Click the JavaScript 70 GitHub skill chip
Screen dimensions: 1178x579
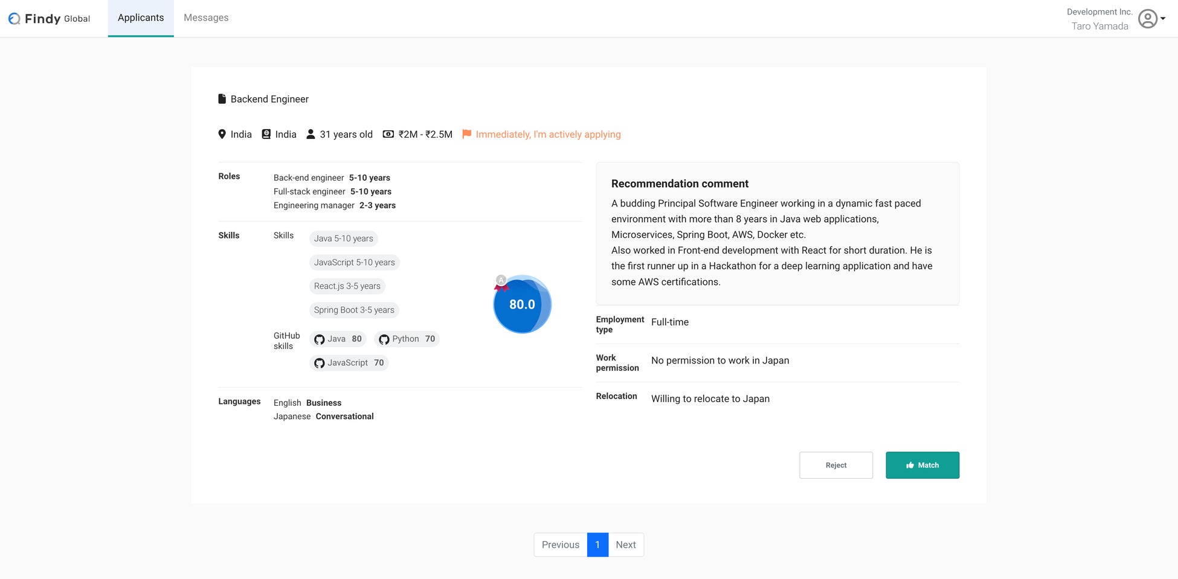[349, 363]
